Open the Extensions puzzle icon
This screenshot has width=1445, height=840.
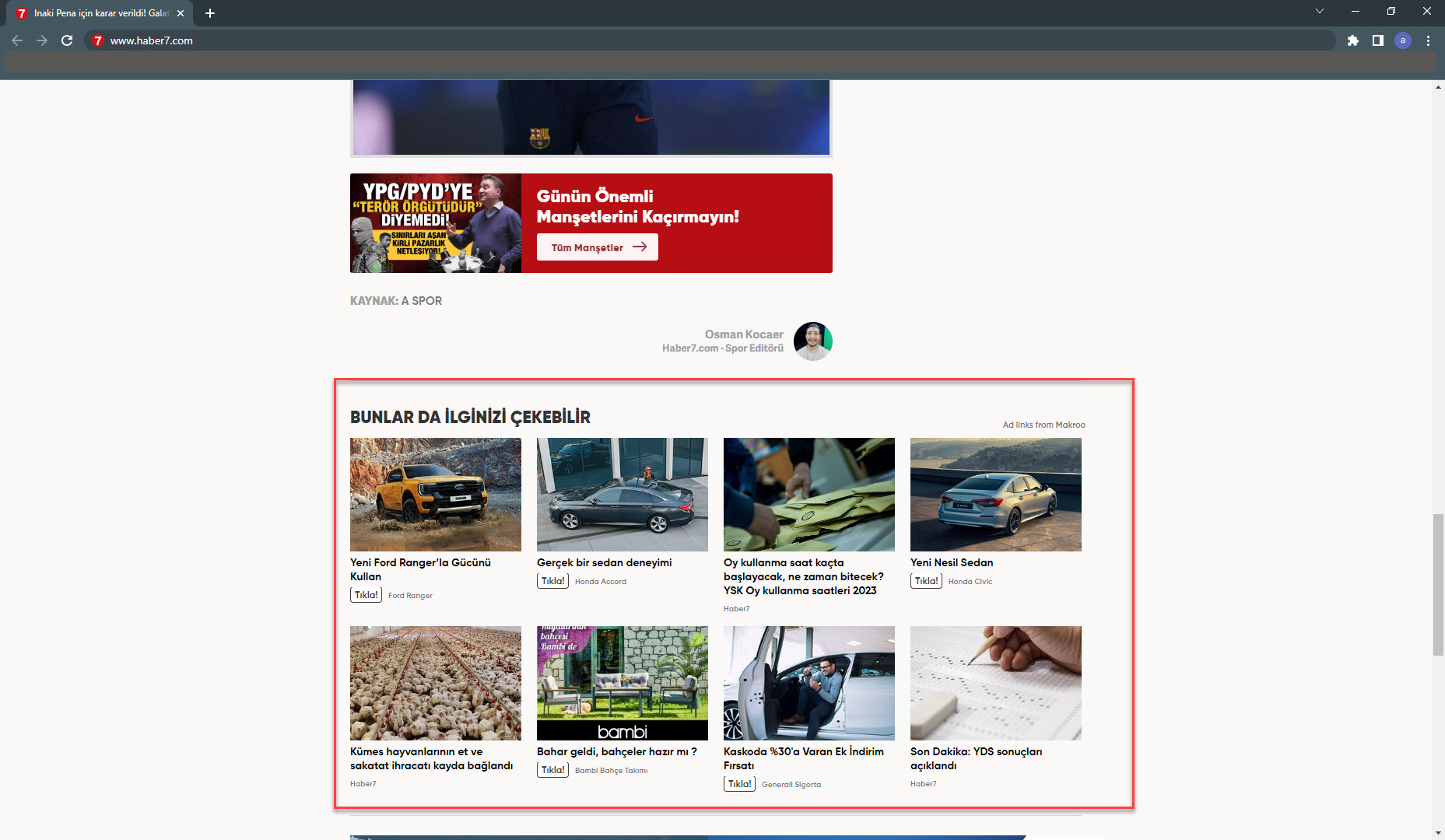[x=1353, y=40]
